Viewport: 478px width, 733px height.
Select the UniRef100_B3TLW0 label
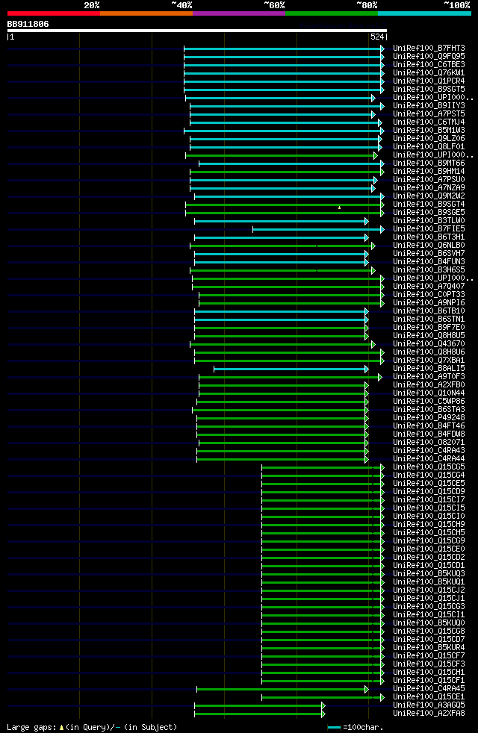(429, 221)
